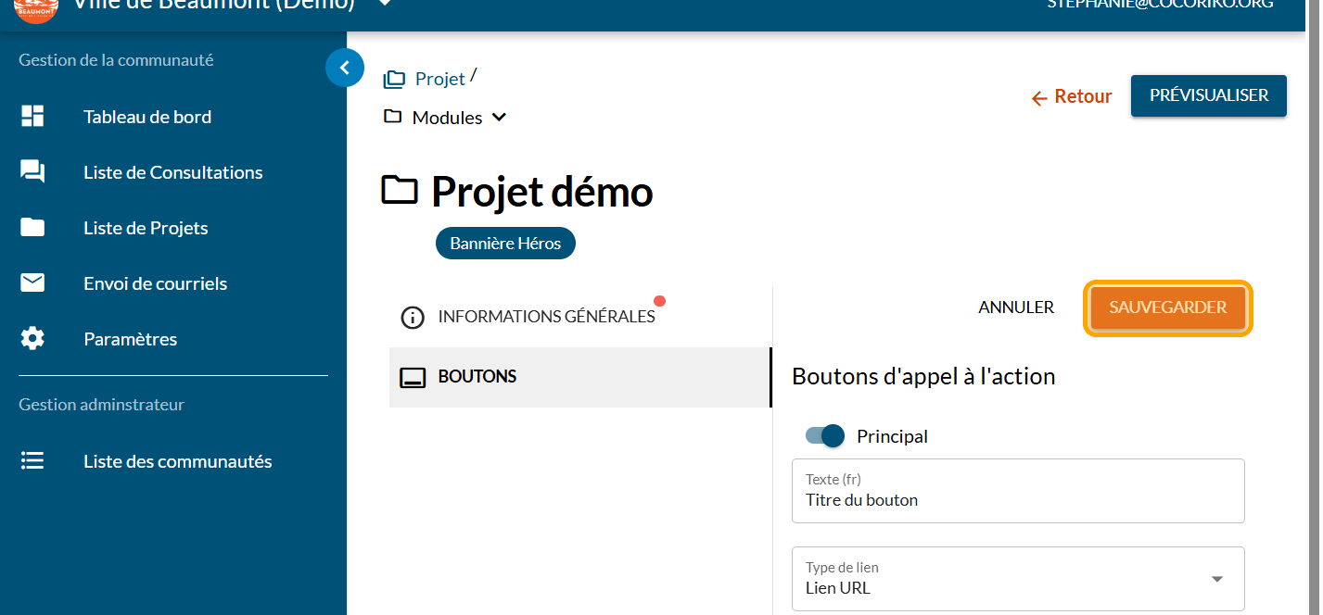Toggle the Principal button switch off
This screenshot has height=615, width=1323.
click(x=825, y=436)
